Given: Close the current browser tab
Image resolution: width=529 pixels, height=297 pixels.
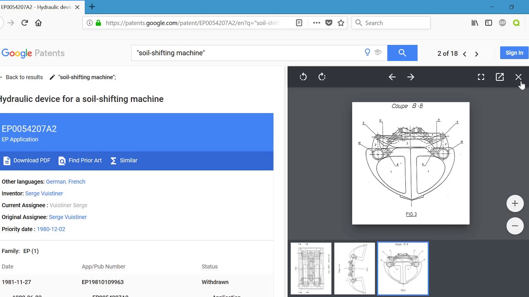Looking at the screenshot, I should [x=77, y=7].
